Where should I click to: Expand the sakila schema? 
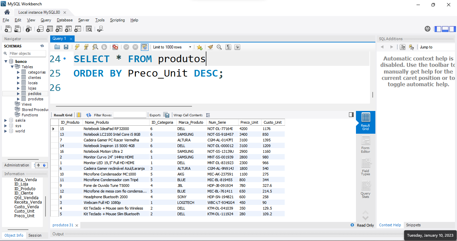[6, 120]
